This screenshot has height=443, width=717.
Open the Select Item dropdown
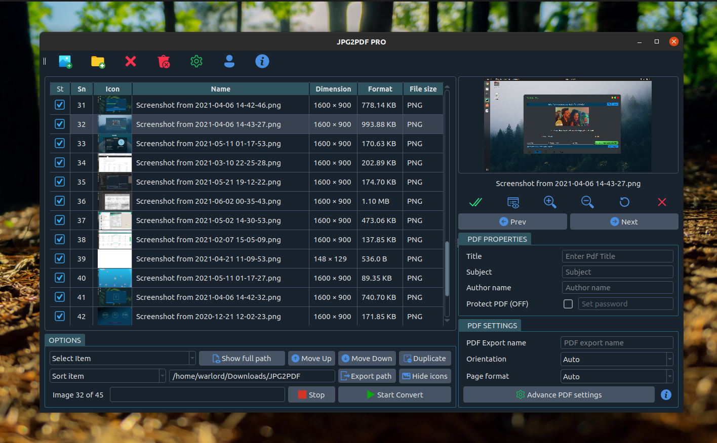pos(123,359)
